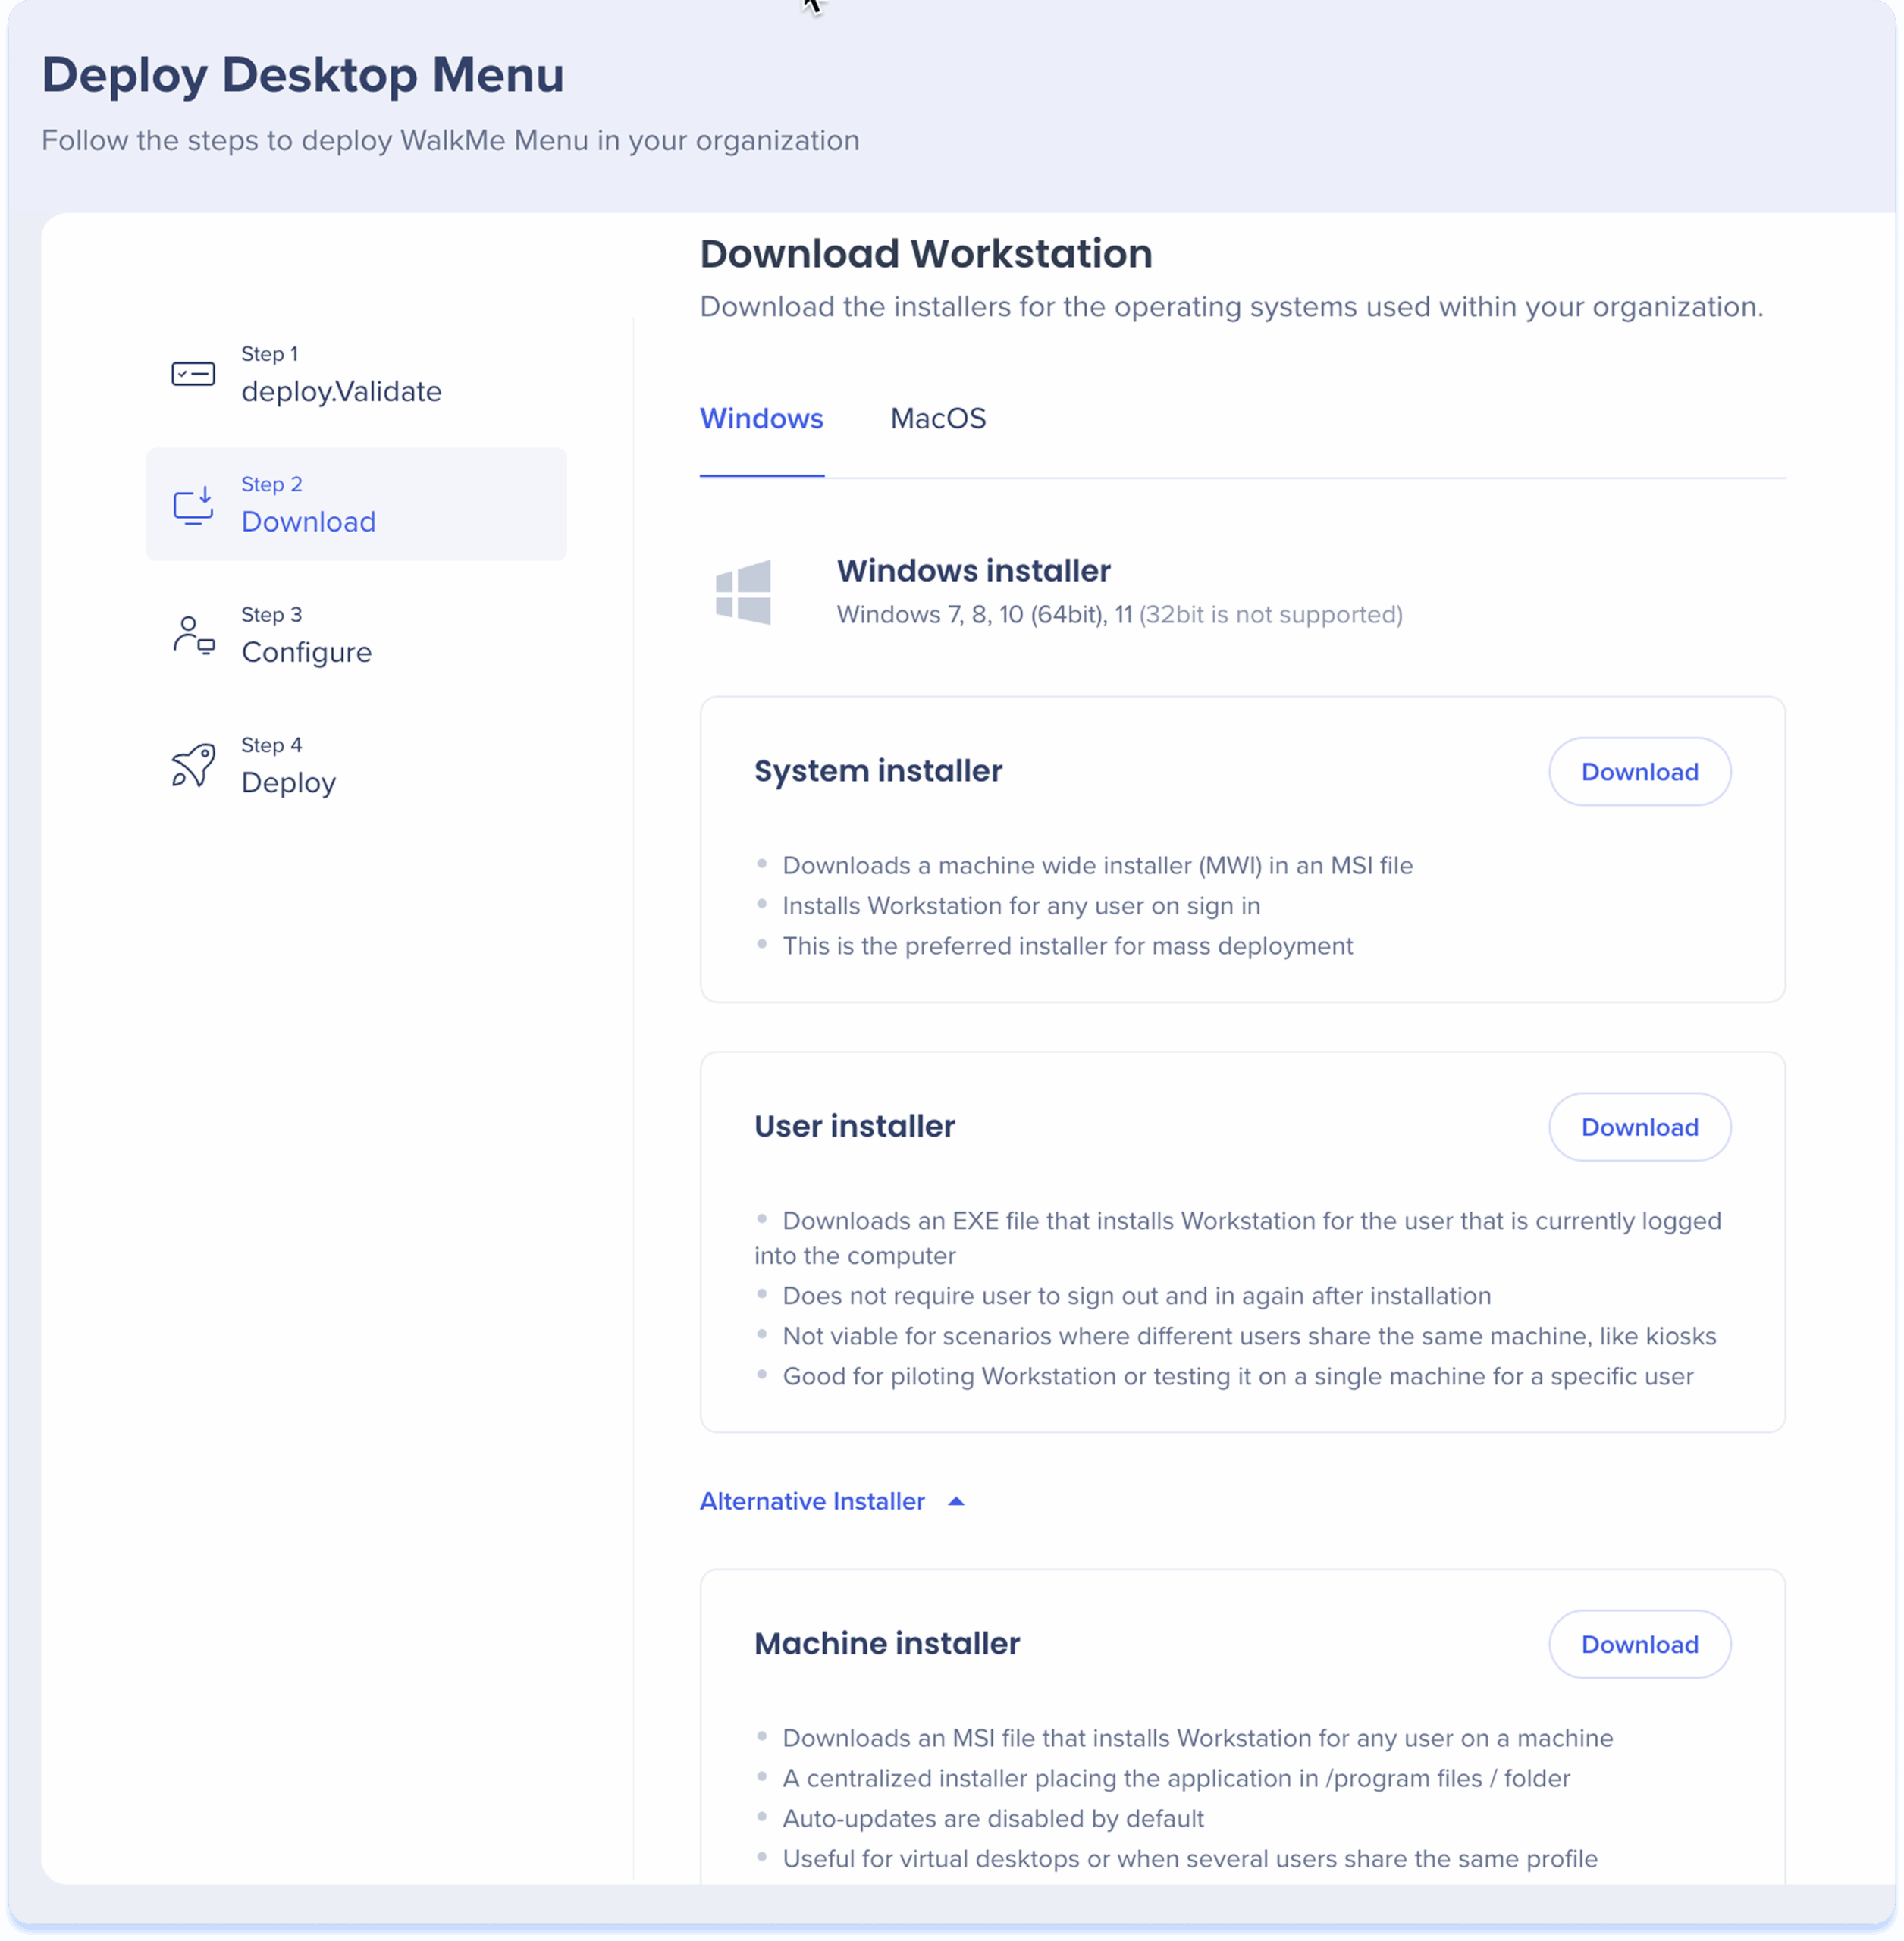This screenshot has height=1941, width=1904.
Task: Click 'Does not require user to sign out' bullet
Action: click(x=1136, y=1295)
